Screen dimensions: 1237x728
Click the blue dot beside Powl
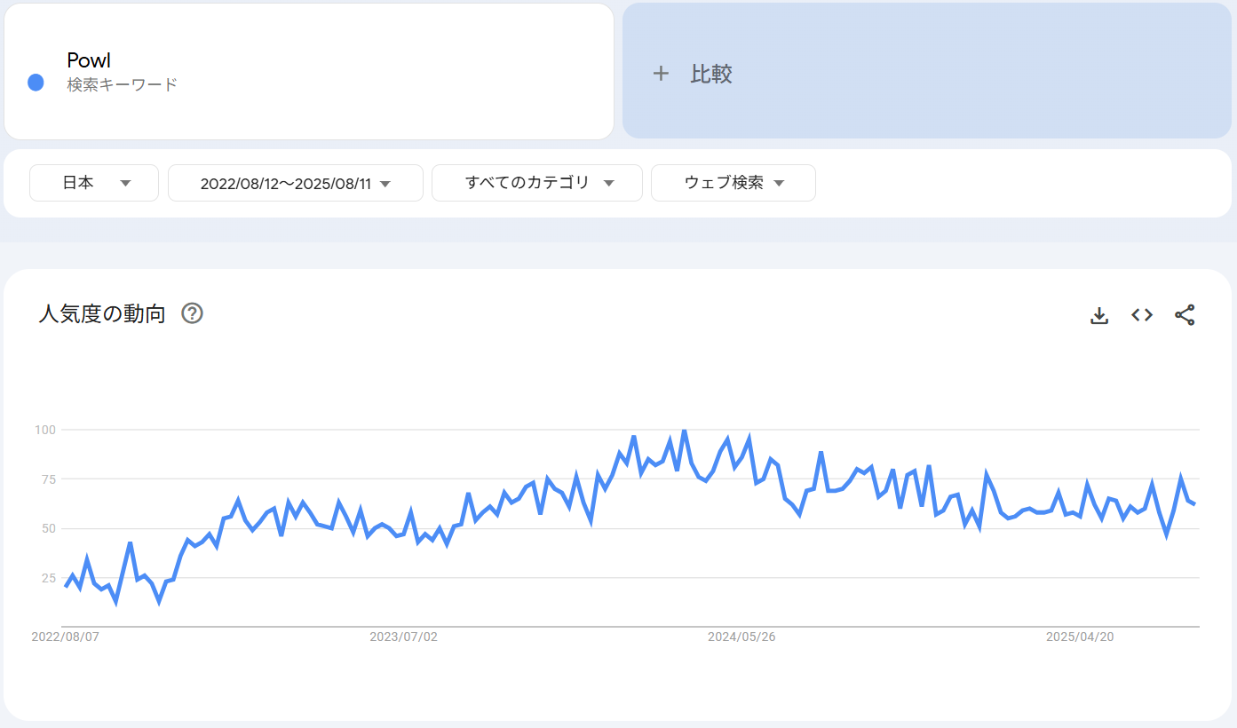point(36,83)
